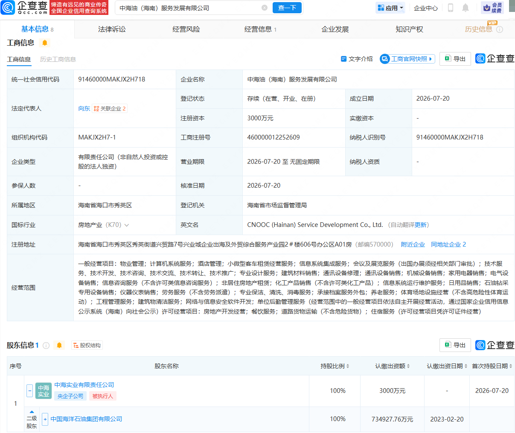Click organization code MAKJX2H7-1

(x=97, y=137)
